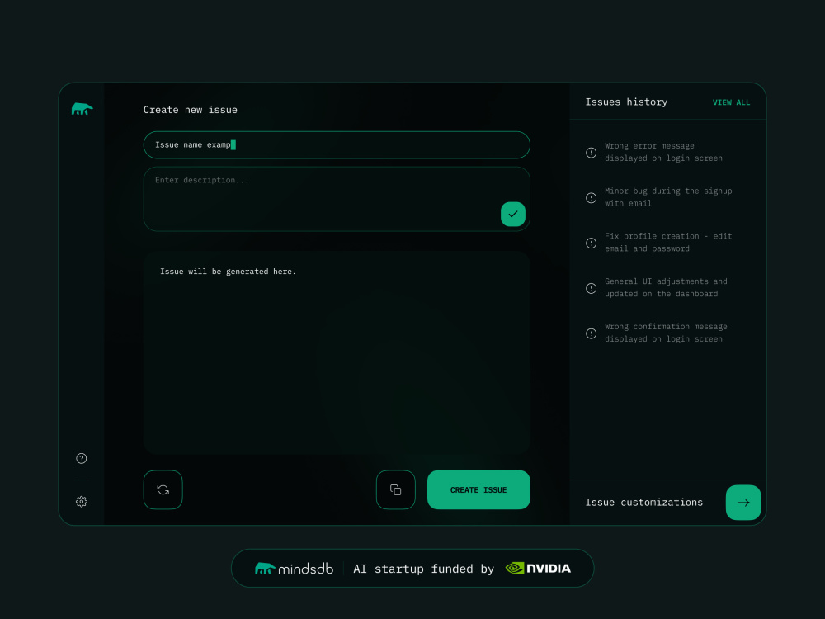
Task: Click 'AI startup funded by' text
Action: tap(423, 569)
